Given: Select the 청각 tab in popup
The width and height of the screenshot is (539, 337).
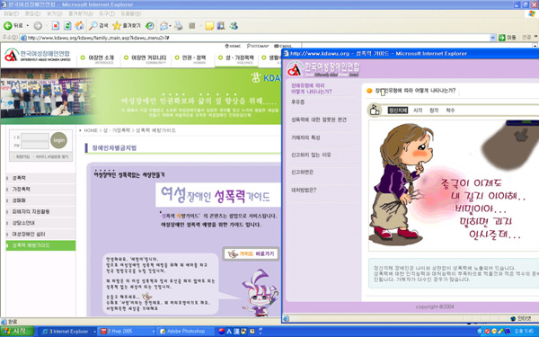Looking at the screenshot, I should pos(434,111).
